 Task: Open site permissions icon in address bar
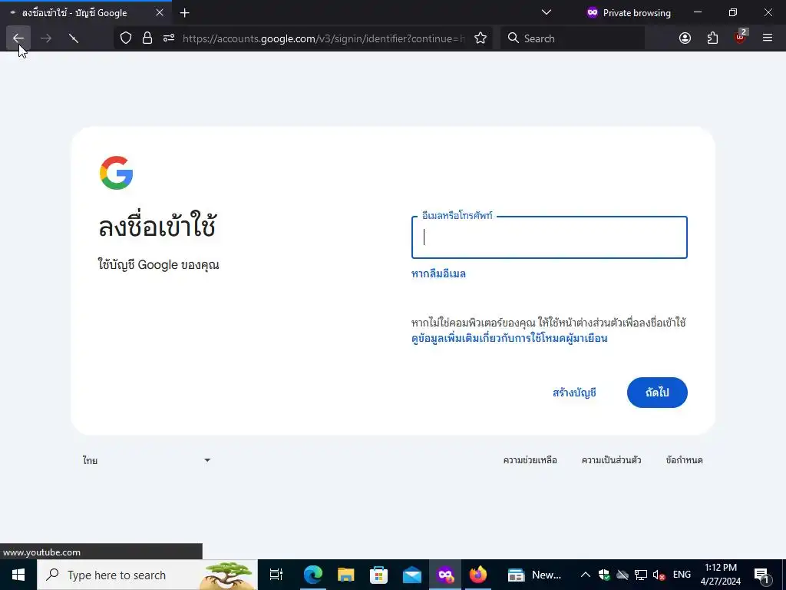pyautogui.click(x=169, y=38)
